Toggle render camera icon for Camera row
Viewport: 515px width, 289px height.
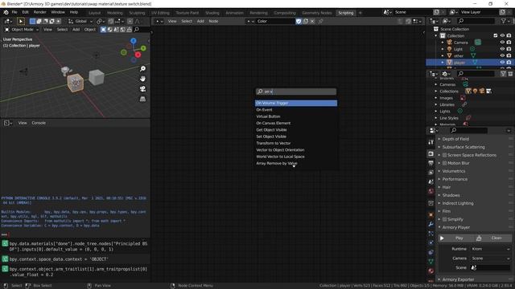click(x=509, y=43)
